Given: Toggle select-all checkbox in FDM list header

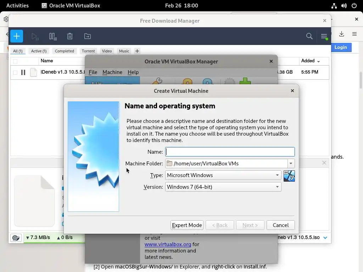Looking at the screenshot, I should pos(15,61).
